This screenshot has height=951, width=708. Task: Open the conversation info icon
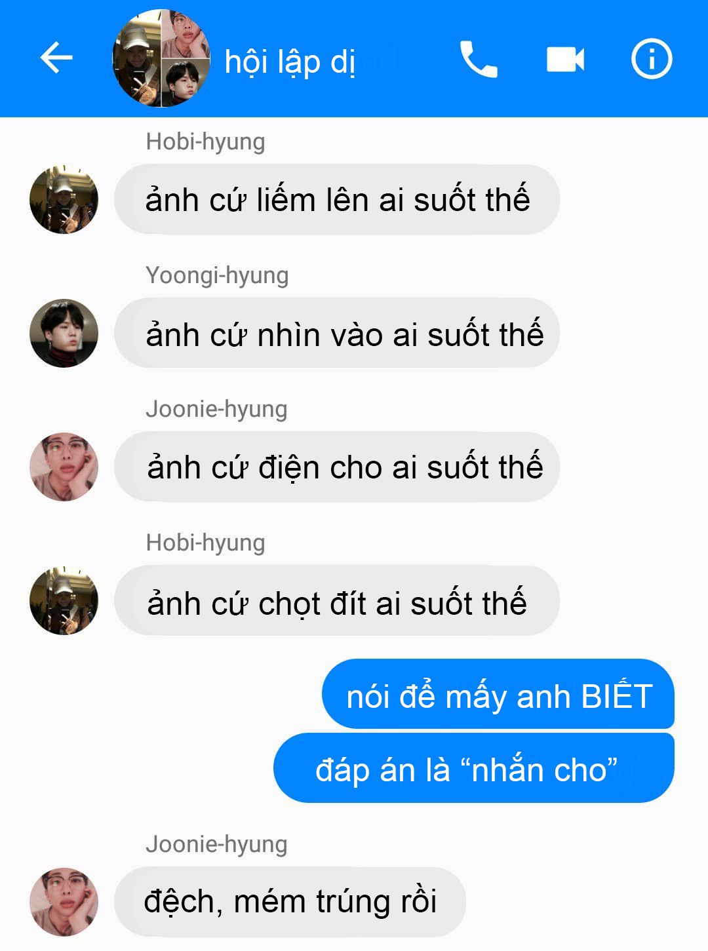pyautogui.click(x=652, y=59)
